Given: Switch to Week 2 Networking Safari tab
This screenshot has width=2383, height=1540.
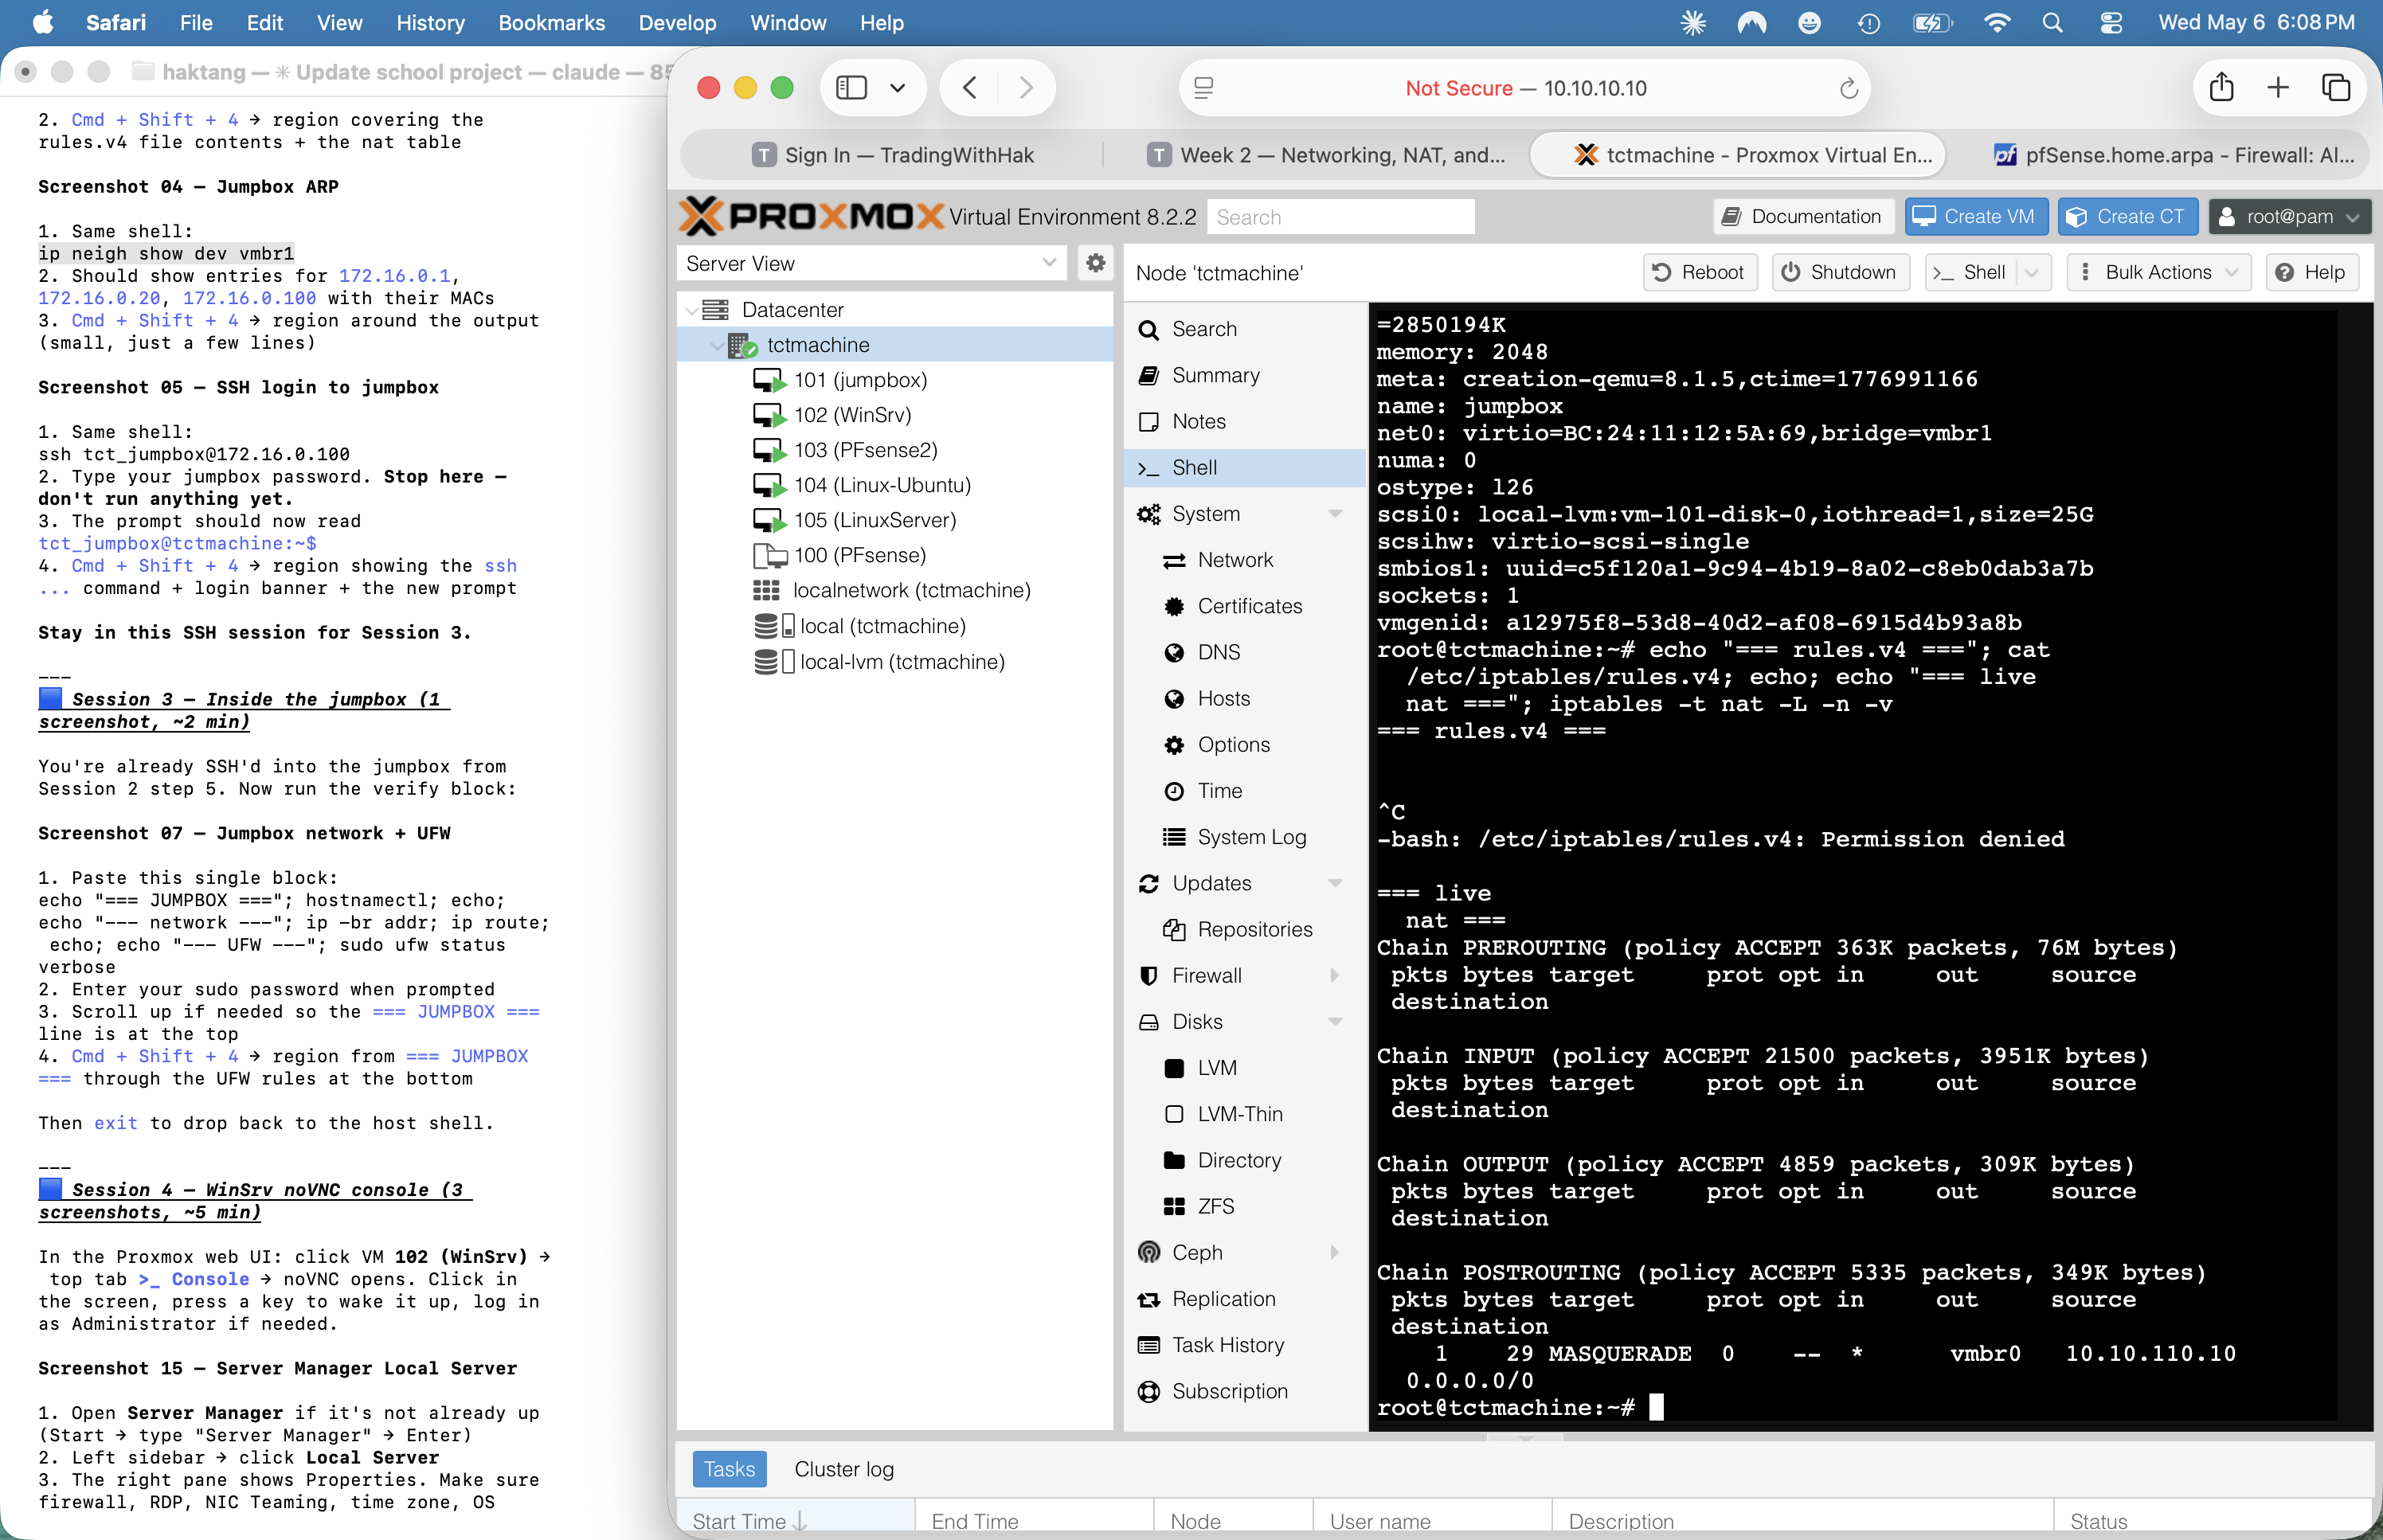Looking at the screenshot, I should click(1327, 155).
